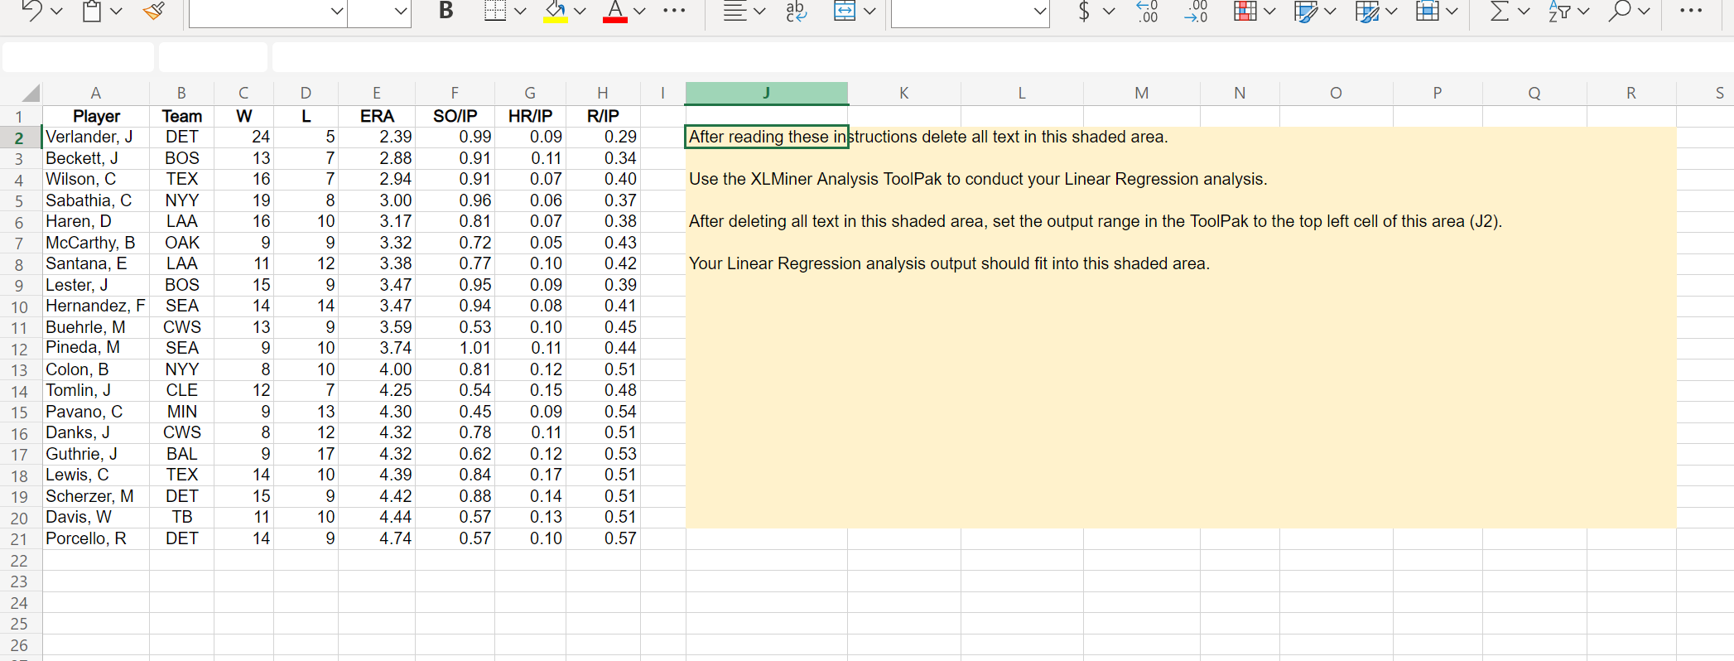The width and height of the screenshot is (1734, 661).
Task: Select column M header
Action: point(1141,93)
